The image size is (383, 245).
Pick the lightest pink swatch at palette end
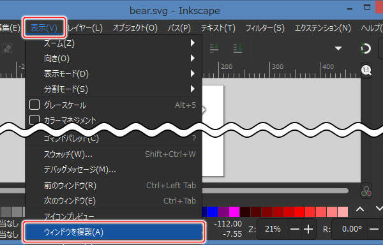(x=343, y=212)
